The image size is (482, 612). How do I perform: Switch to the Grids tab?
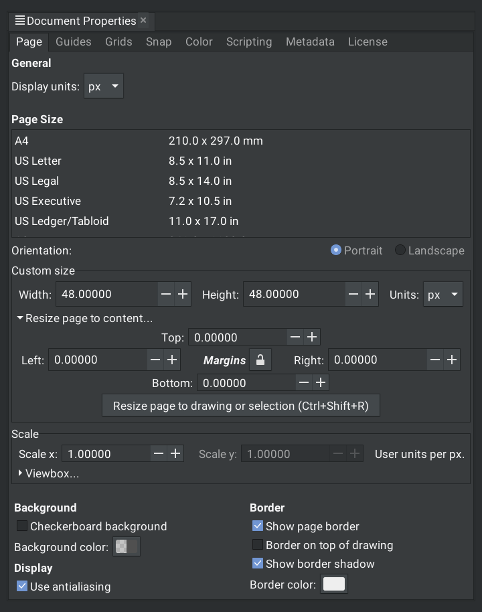[x=118, y=42]
